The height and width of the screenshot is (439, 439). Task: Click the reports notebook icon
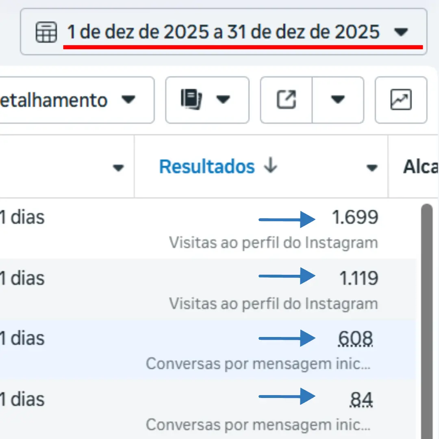191,100
